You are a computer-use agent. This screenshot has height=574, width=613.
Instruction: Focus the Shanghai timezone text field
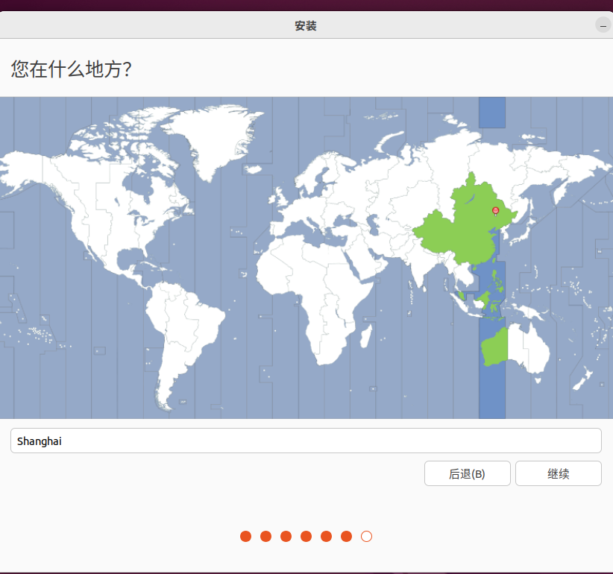point(306,441)
